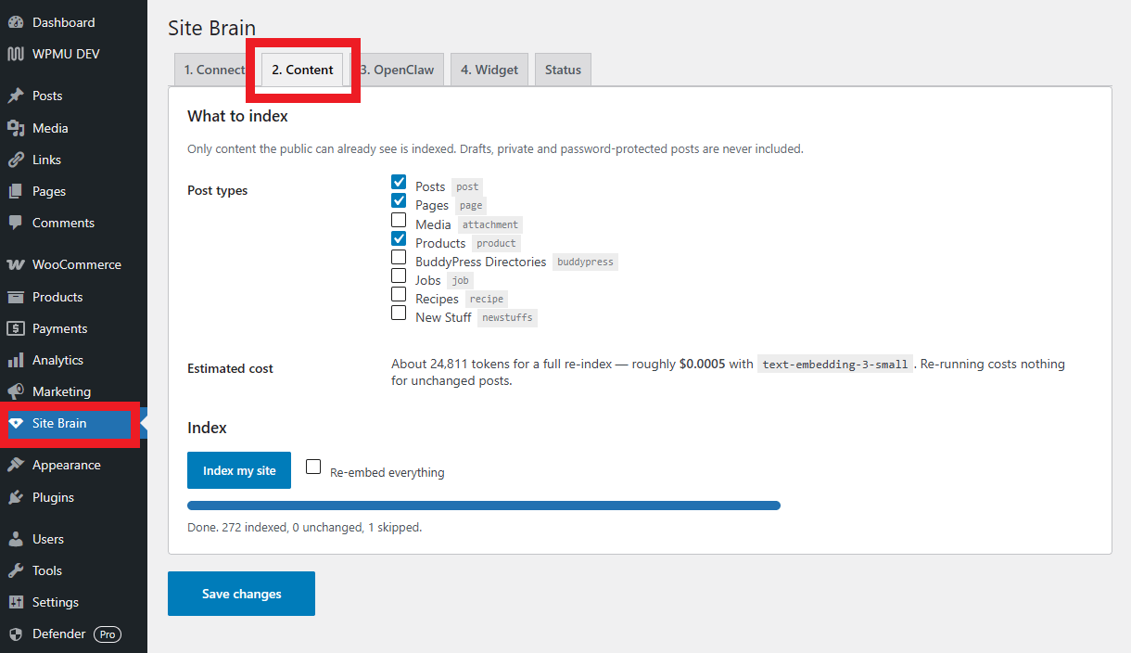Screen dimensions: 1131x653
Task: Click the Tools wrench icon
Action: click(x=16, y=570)
